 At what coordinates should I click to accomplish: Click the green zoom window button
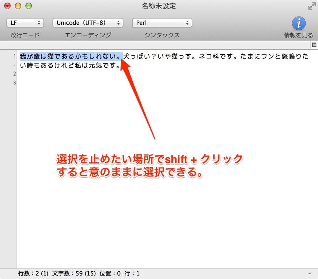(29, 6)
